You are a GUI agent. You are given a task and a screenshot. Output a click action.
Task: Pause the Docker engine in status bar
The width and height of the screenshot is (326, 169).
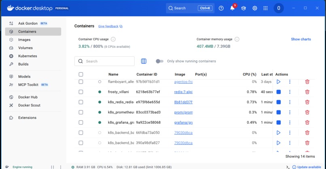pyautogui.click(x=53, y=167)
